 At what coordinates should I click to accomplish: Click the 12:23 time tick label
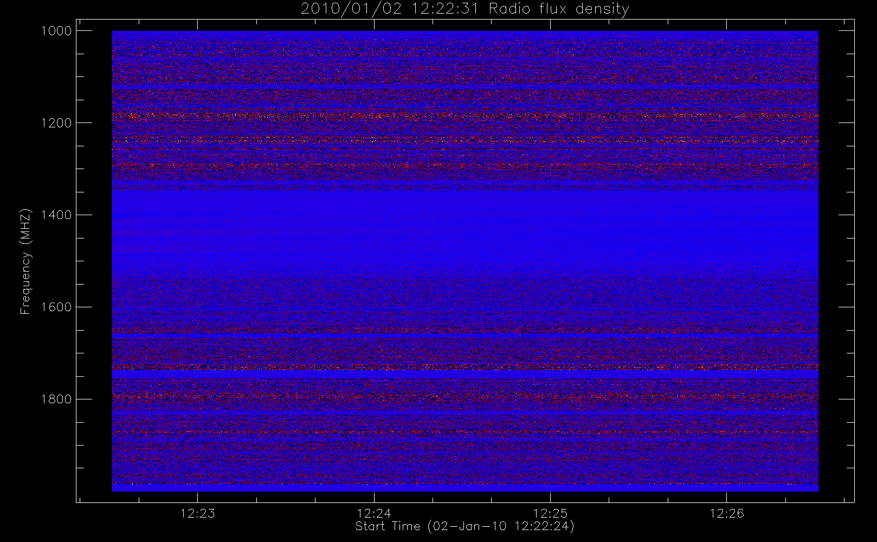tap(197, 513)
